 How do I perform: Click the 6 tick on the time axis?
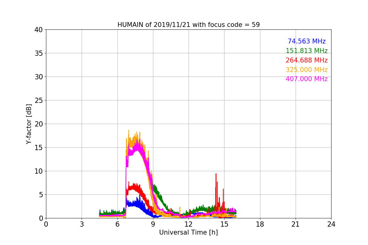(117, 224)
